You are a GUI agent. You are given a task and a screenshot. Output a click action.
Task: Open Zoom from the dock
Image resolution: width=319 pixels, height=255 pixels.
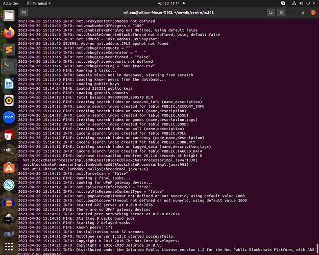(x=9, y=117)
